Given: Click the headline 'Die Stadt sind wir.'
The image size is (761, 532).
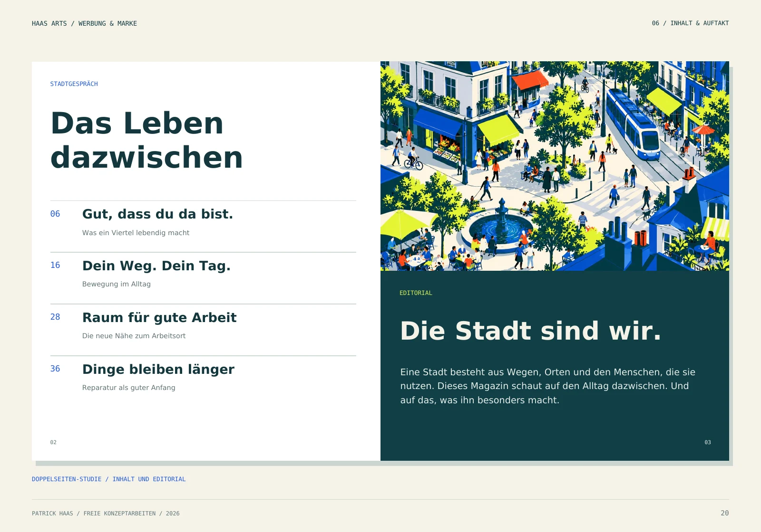Looking at the screenshot, I should (531, 331).
